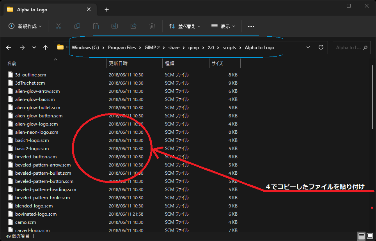Select file alien-neon-logo.scm
This screenshot has width=376, height=241.
37,132
